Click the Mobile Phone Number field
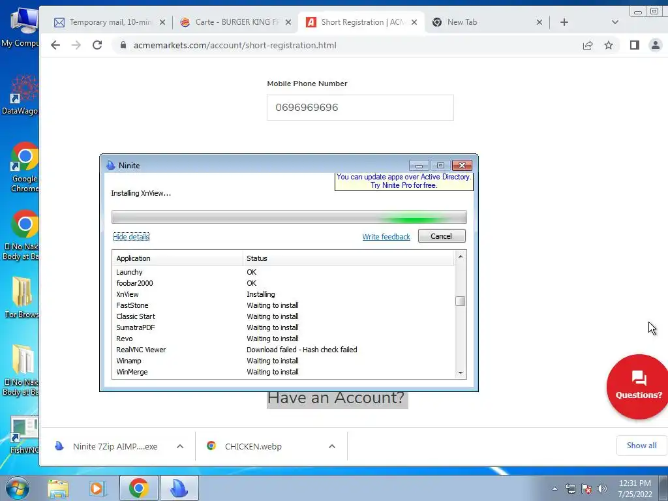 click(x=360, y=108)
